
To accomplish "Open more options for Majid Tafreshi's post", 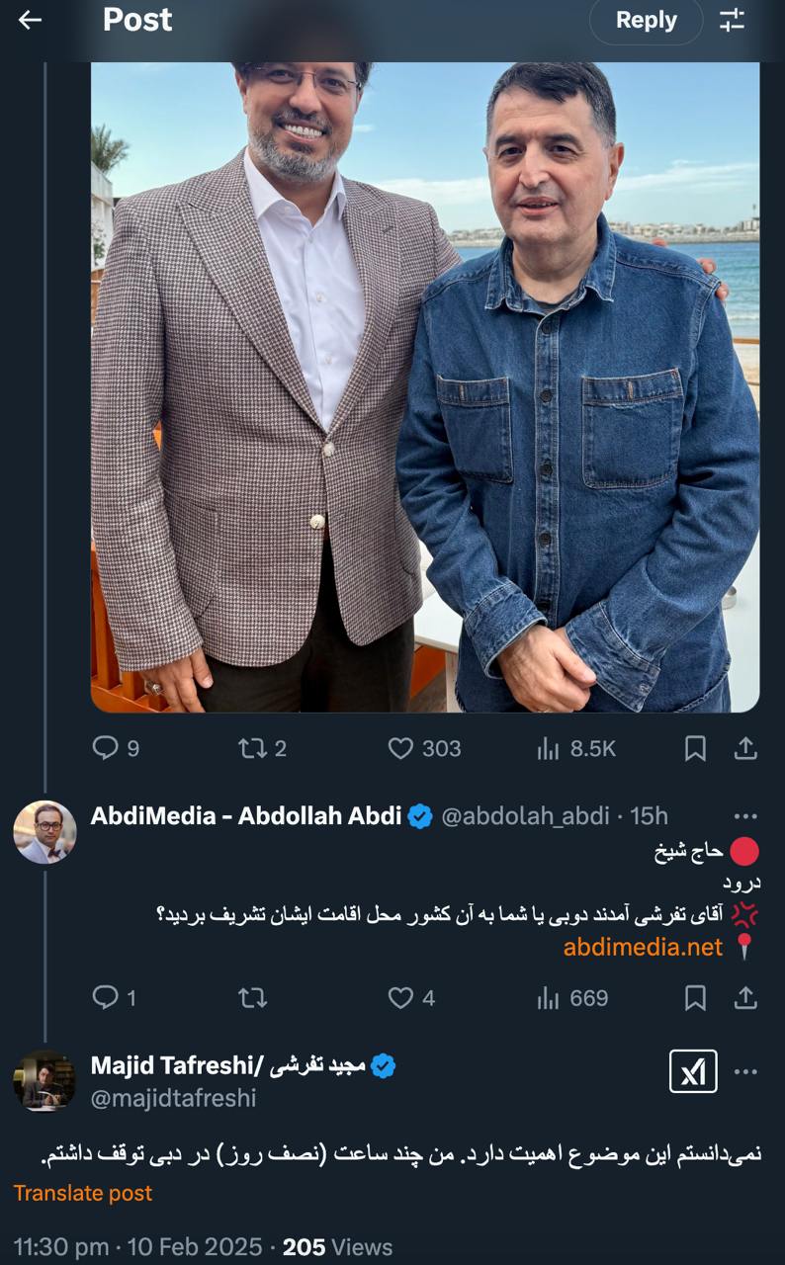I will (745, 1072).
